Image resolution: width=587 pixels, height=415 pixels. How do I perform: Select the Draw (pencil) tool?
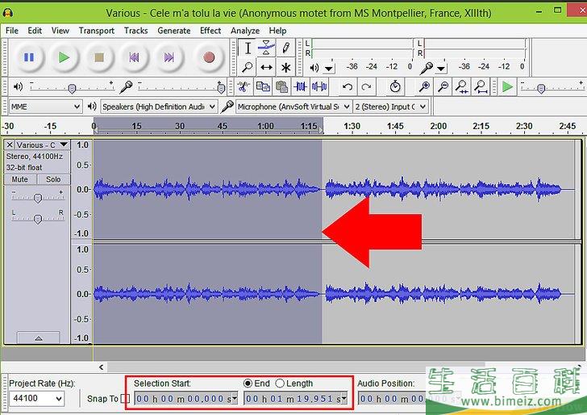(x=285, y=48)
